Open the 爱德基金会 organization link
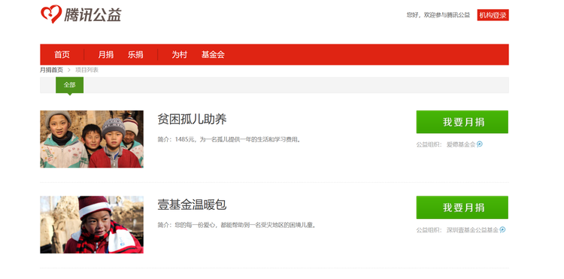Screen dimensions: 564x279 461,144
